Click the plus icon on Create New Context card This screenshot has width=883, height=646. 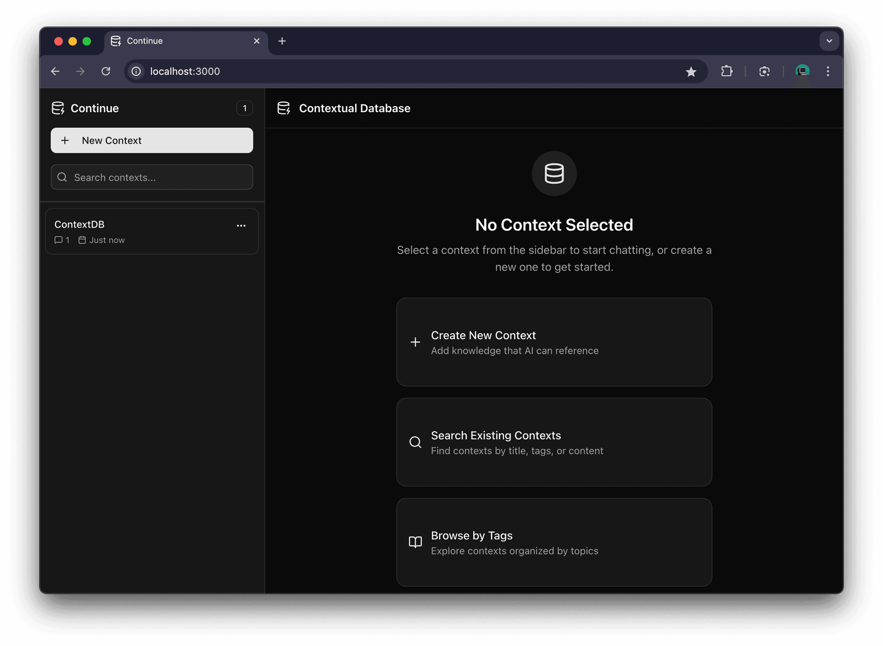[x=415, y=342]
